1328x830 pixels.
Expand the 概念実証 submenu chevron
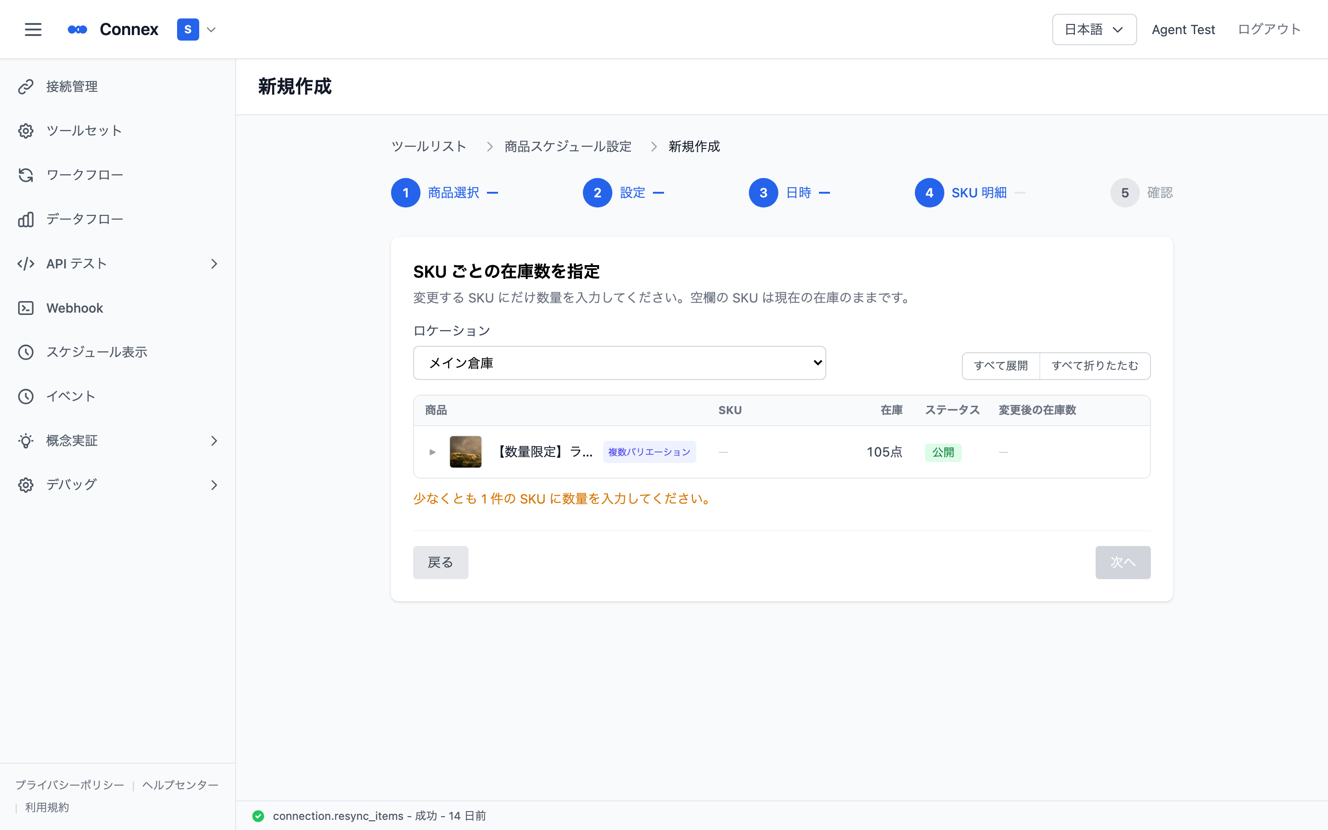214,441
